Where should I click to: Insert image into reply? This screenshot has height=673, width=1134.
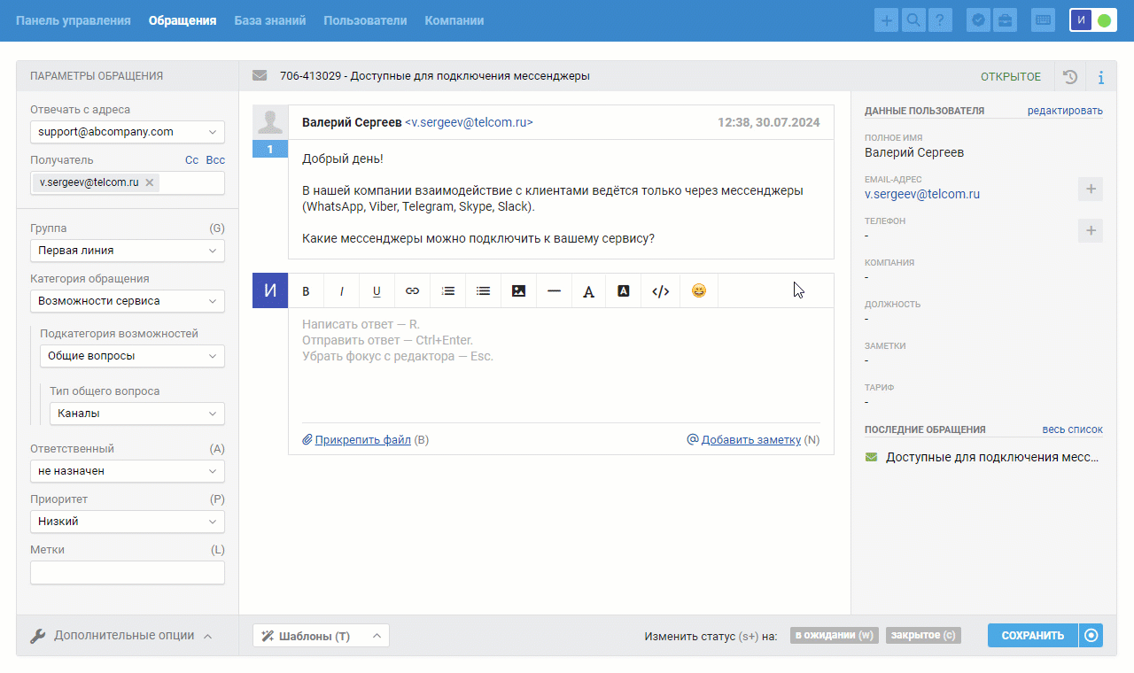(519, 290)
